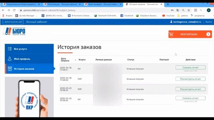Click the browser forward arrow
Screen dimensions: 214x120
pyautogui.click(x=9, y=10)
